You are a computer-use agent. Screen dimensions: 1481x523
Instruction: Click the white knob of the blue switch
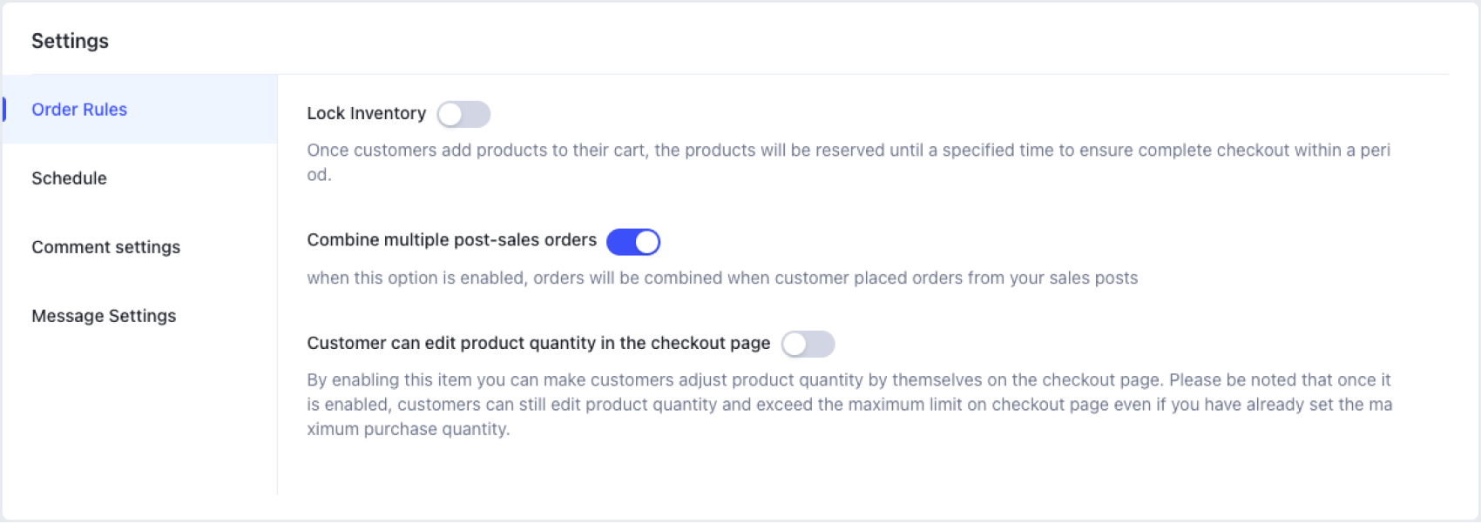(x=646, y=242)
